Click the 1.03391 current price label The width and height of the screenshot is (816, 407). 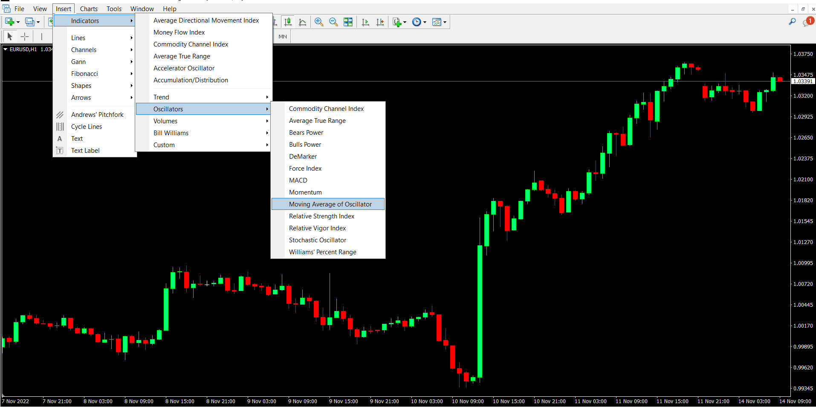click(x=803, y=81)
